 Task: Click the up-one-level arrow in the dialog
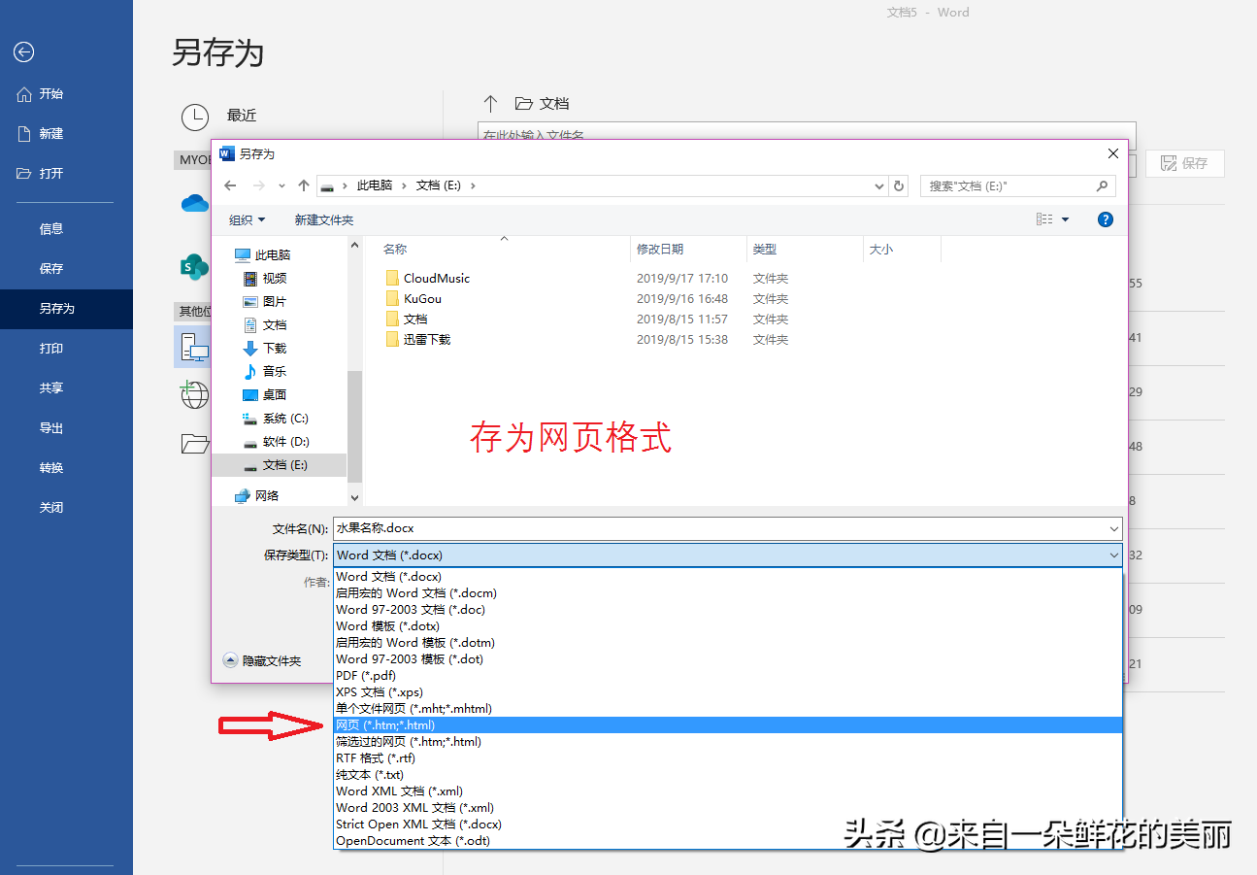(x=304, y=185)
